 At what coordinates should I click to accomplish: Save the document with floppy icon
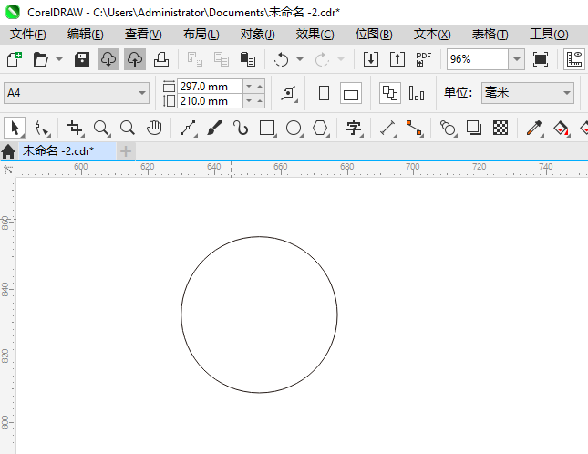coord(82,59)
